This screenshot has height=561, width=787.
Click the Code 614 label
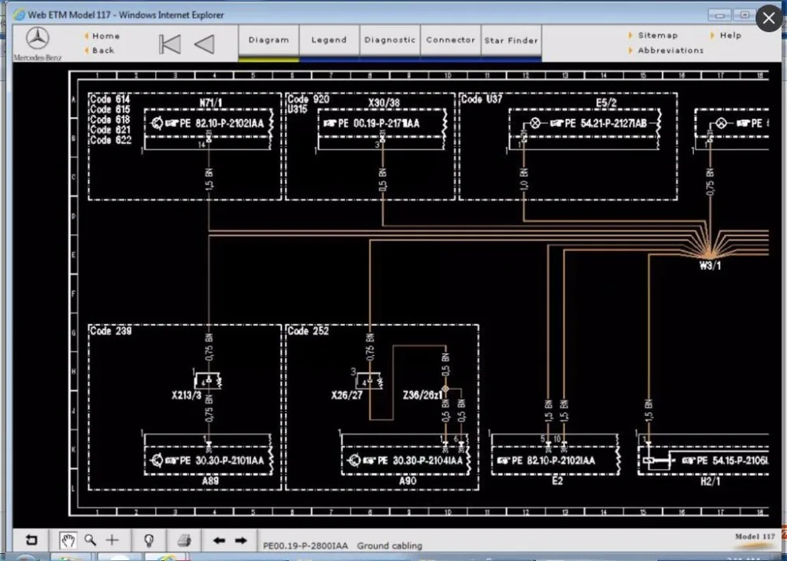click(x=110, y=99)
